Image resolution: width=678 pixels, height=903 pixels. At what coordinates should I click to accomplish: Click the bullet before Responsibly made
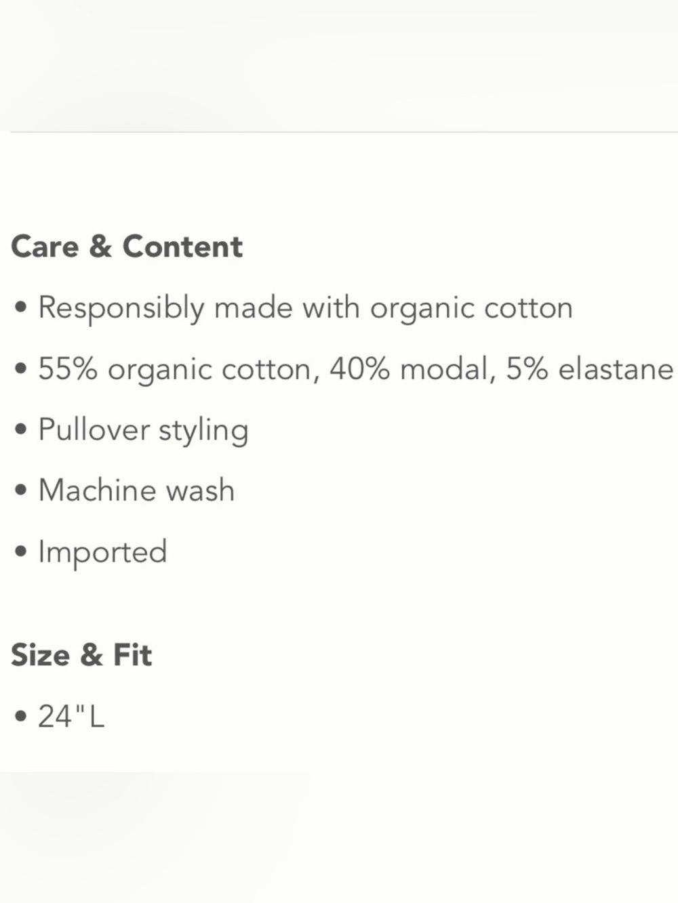(x=22, y=309)
